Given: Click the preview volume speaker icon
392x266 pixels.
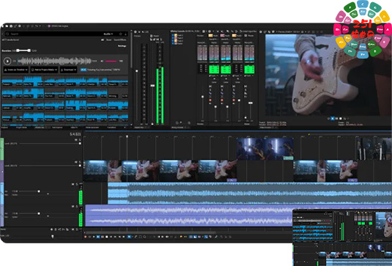Looking at the screenshot, I should pos(102,61).
